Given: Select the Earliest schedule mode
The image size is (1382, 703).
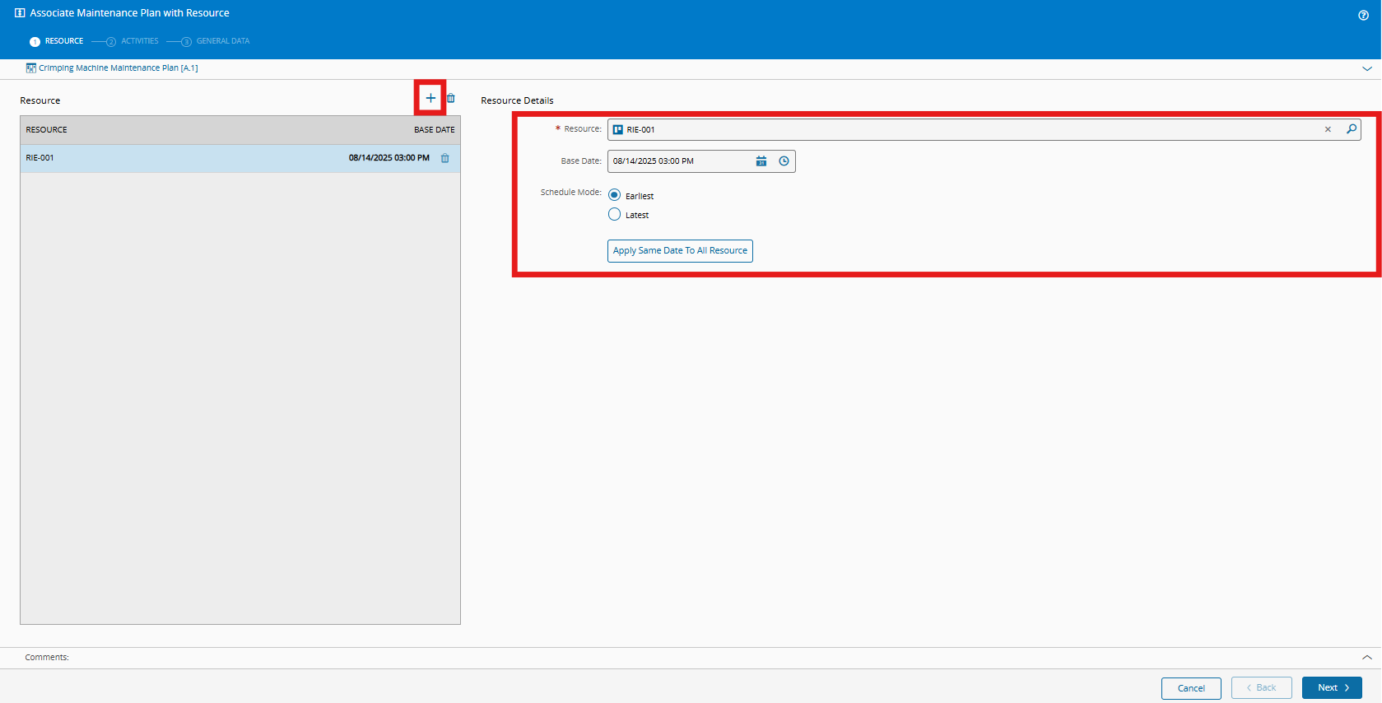Looking at the screenshot, I should [615, 195].
